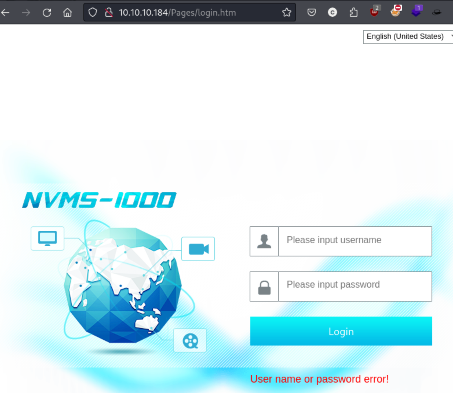453x393 pixels.
Task: Click the film reel icon below the globe
Action: coord(190,340)
